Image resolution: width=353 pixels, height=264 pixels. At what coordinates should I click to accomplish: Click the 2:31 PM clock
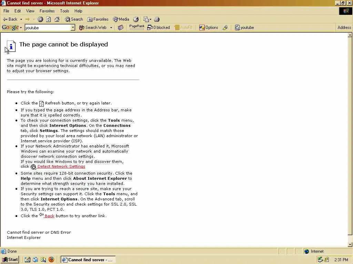tap(341, 260)
